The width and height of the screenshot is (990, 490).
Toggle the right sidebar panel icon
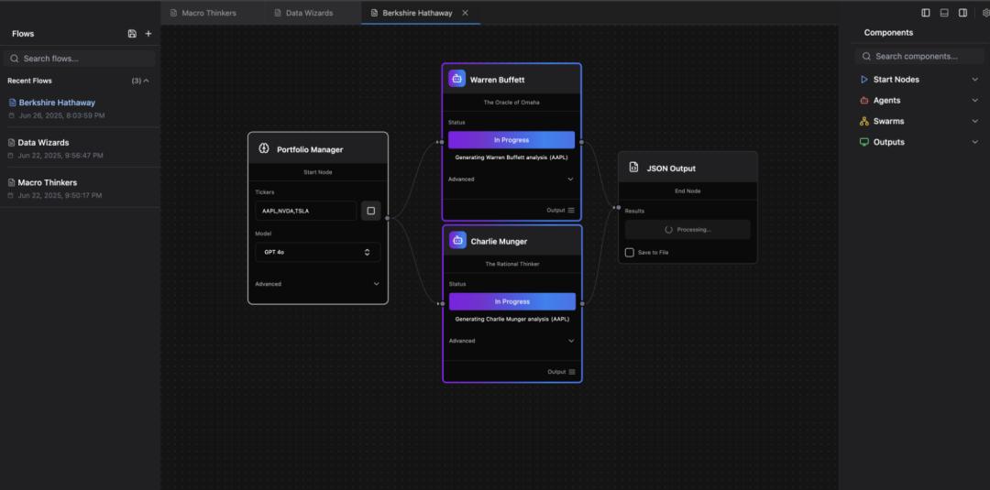click(962, 13)
